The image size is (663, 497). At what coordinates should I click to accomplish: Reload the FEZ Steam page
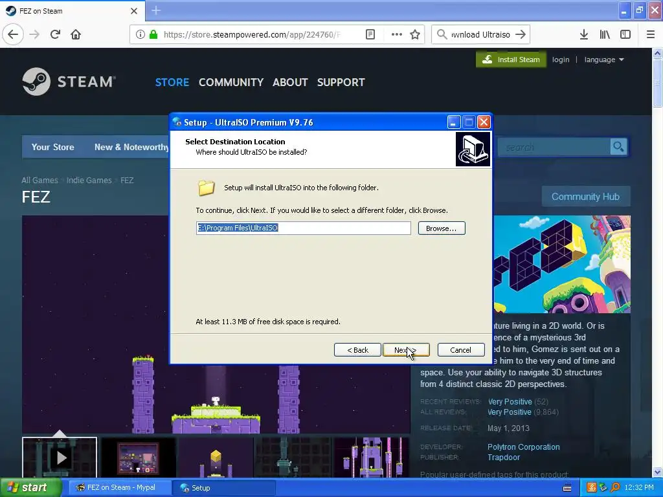(55, 34)
